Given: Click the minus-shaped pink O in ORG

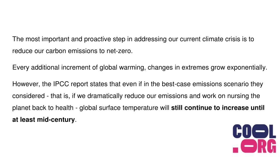Looking at the screenshot, I should pos(248,146).
